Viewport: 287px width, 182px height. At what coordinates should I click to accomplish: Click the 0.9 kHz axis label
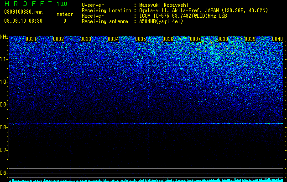coord(4,105)
